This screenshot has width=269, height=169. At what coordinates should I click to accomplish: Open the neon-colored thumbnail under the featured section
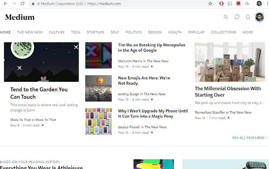[153, 164]
